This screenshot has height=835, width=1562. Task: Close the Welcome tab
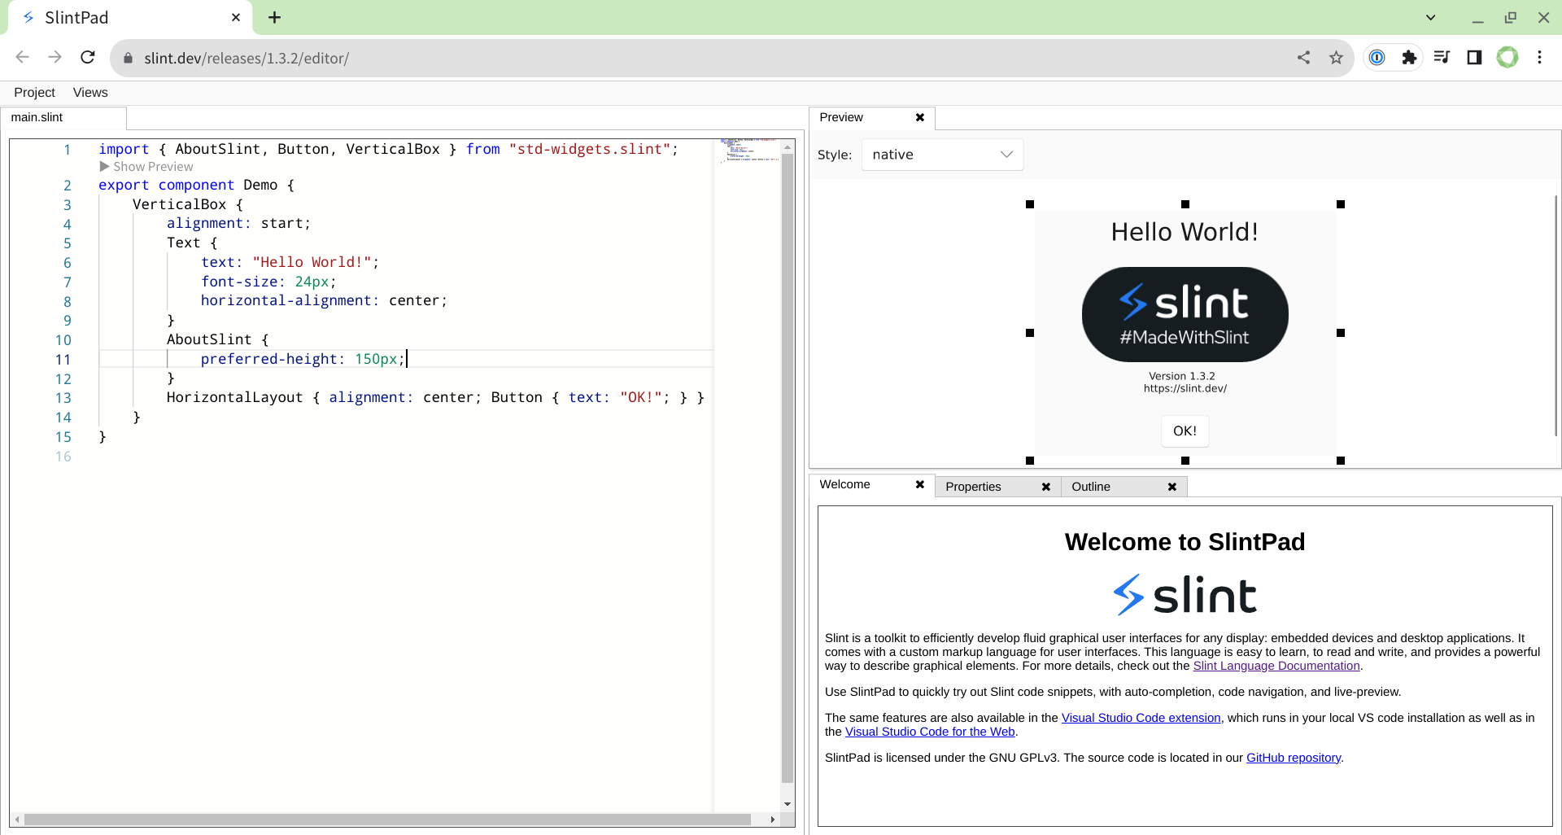point(919,484)
